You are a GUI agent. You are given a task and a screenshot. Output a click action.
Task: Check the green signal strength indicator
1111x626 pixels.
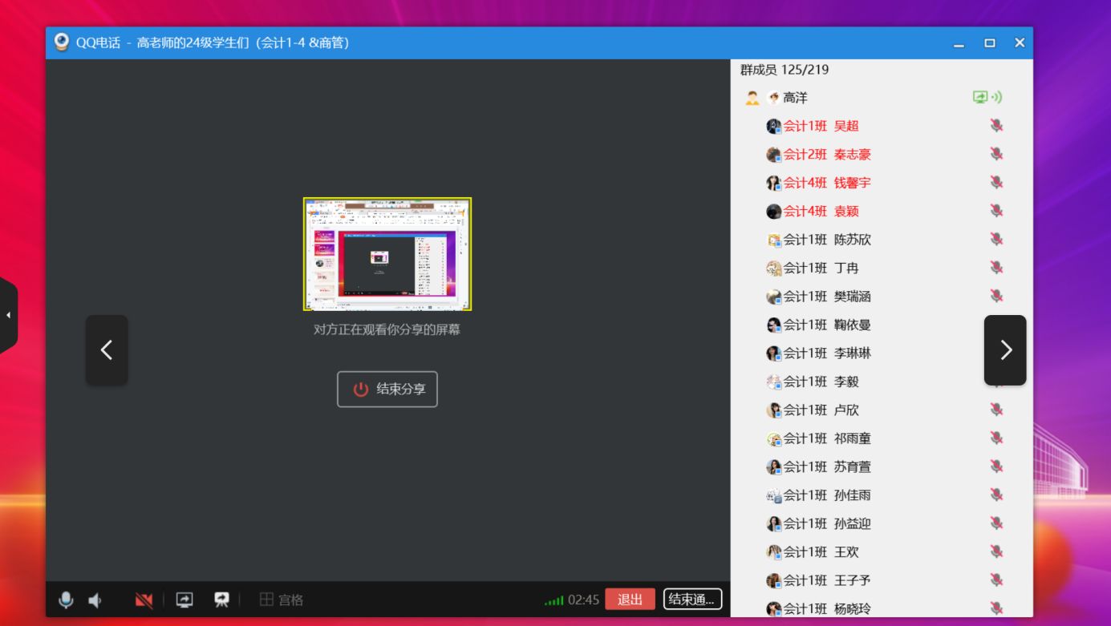tap(553, 600)
